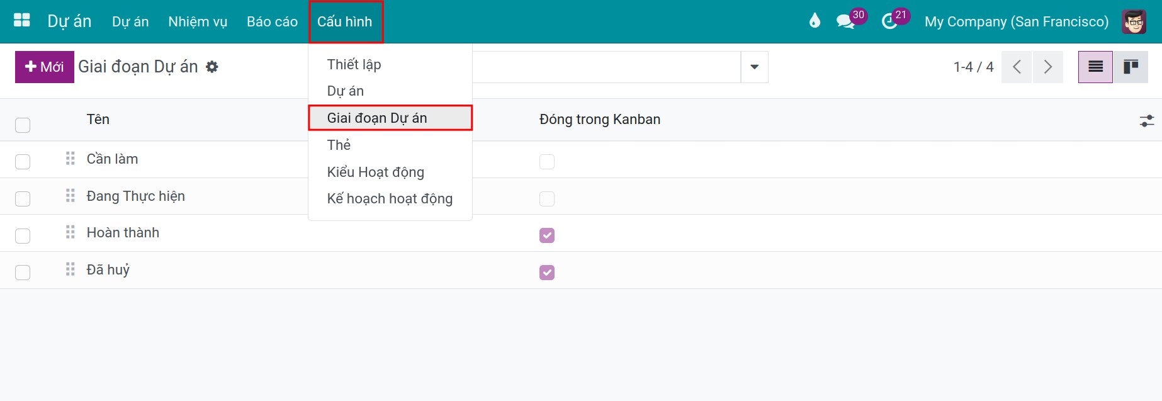This screenshot has height=401, width=1162.
Task: Select Kiểu Hoạt động menu entry
Action: [390, 172]
